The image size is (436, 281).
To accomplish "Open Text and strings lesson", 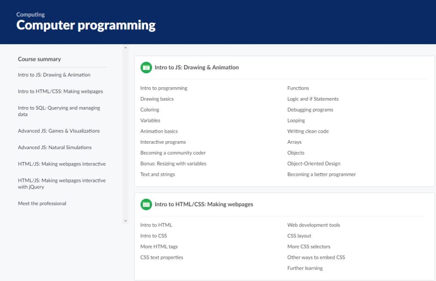I will [x=158, y=174].
